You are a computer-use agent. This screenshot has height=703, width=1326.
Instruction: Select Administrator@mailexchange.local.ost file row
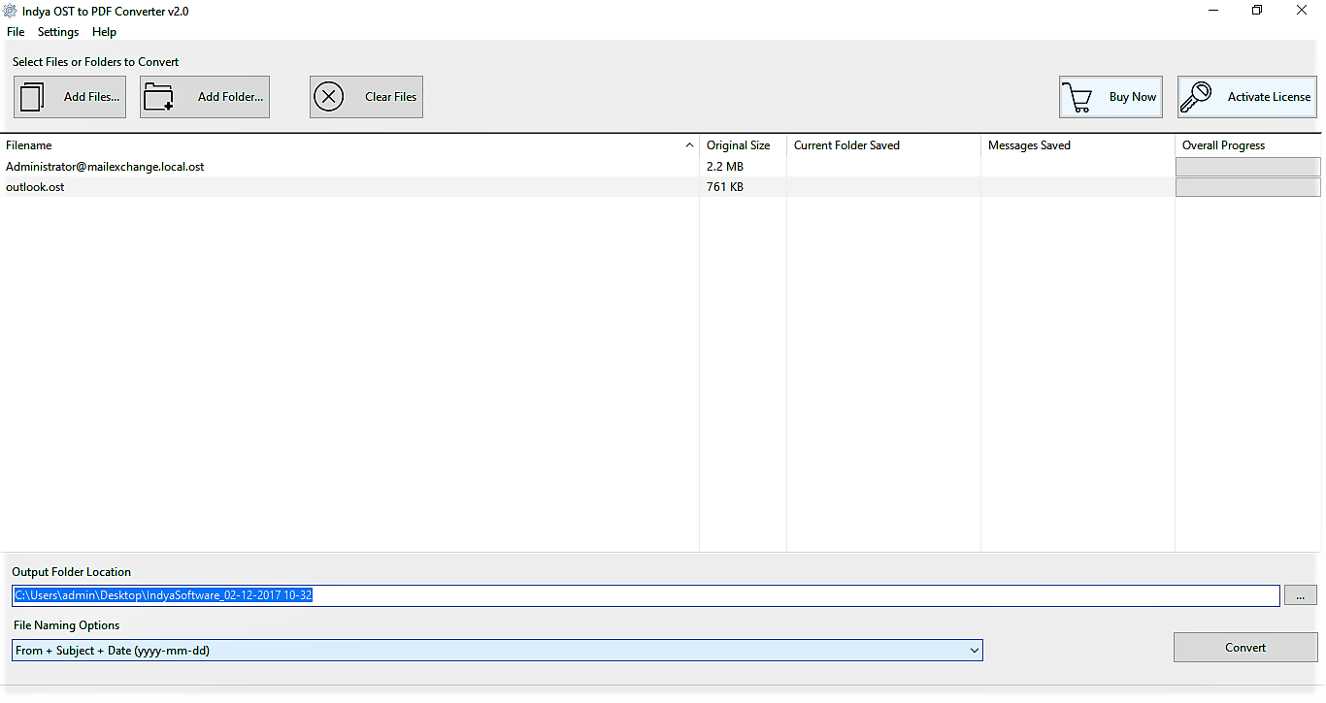pos(660,167)
